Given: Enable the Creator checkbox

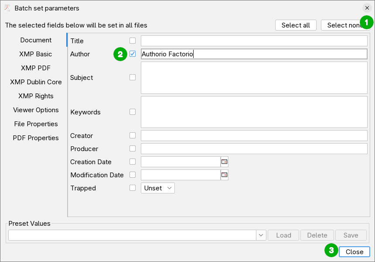Looking at the screenshot, I should click(133, 135).
